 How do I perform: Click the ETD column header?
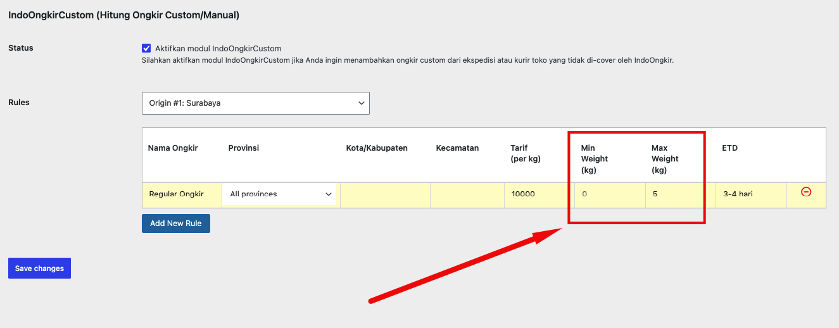pos(729,148)
